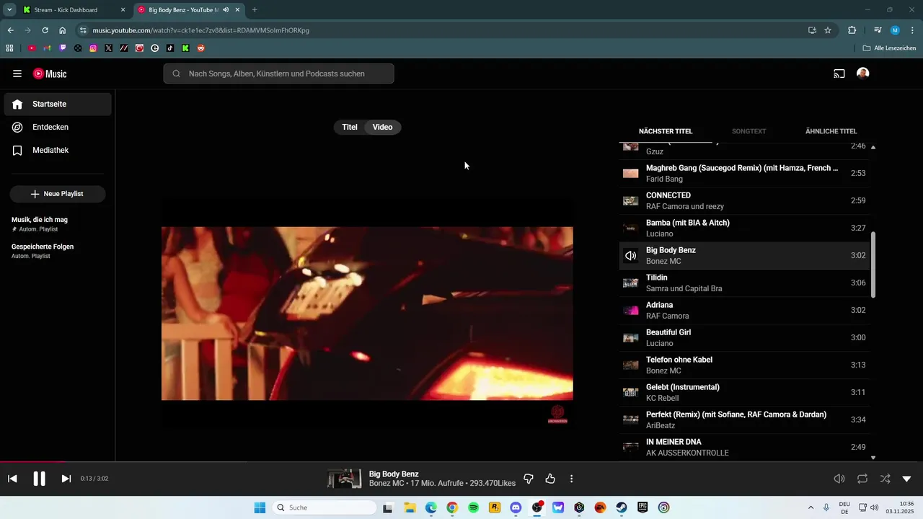This screenshot has width=923, height=519.
Task: Click the music video frame
Action: pos(367,314)
